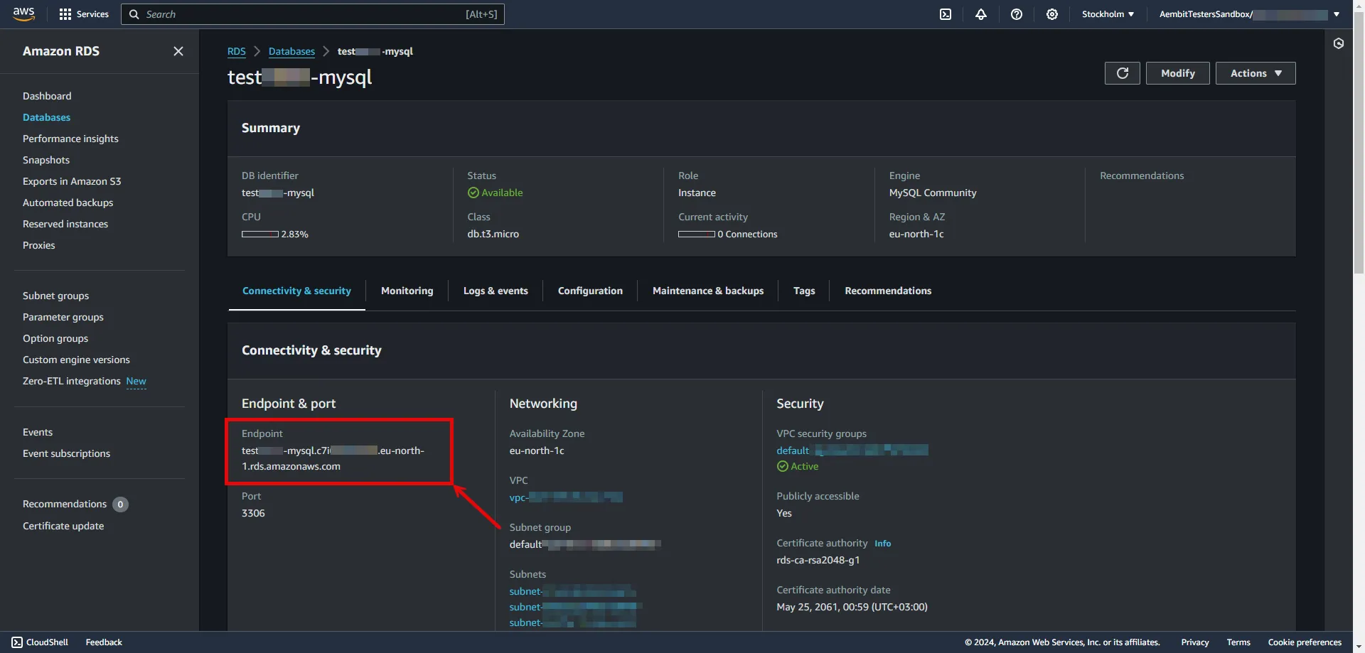Viewport: 1365px width, 653px height.
Task: Expand the Actions dropdown
Action: click(1255, 72)
